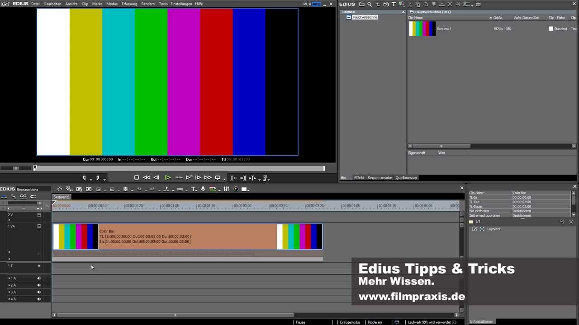
Task: Click the PLR player mode indicator
Action: [307, 4]
